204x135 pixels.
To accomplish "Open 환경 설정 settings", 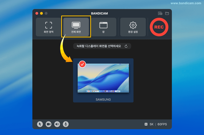I will pos(133,27).
